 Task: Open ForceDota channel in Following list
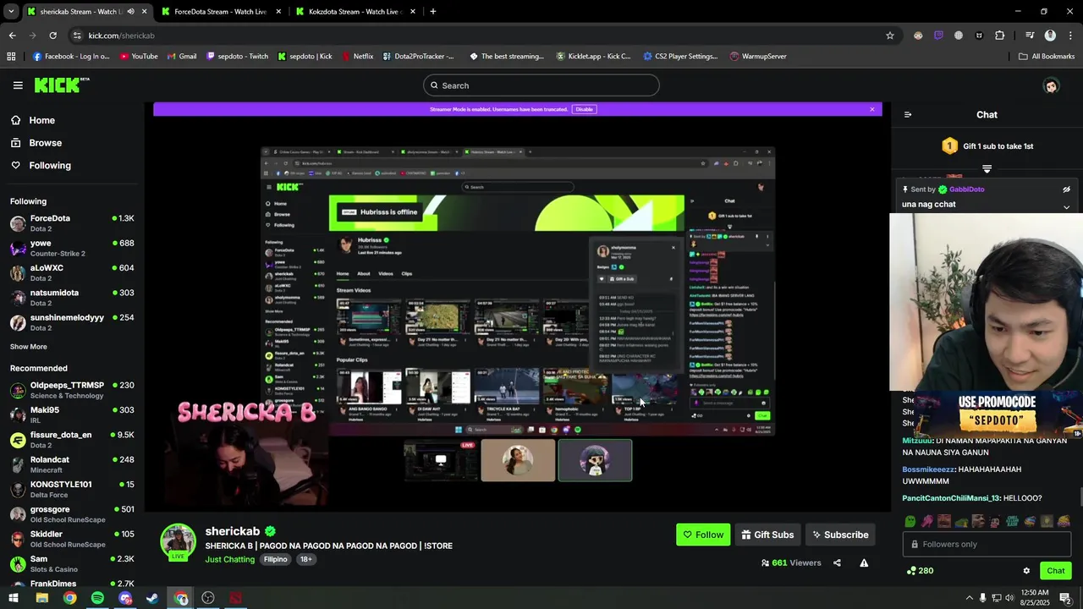pyautogui.click(x=72, y=223)
